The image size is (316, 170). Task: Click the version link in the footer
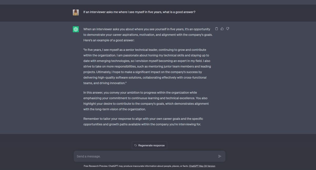tap(202, 166)
